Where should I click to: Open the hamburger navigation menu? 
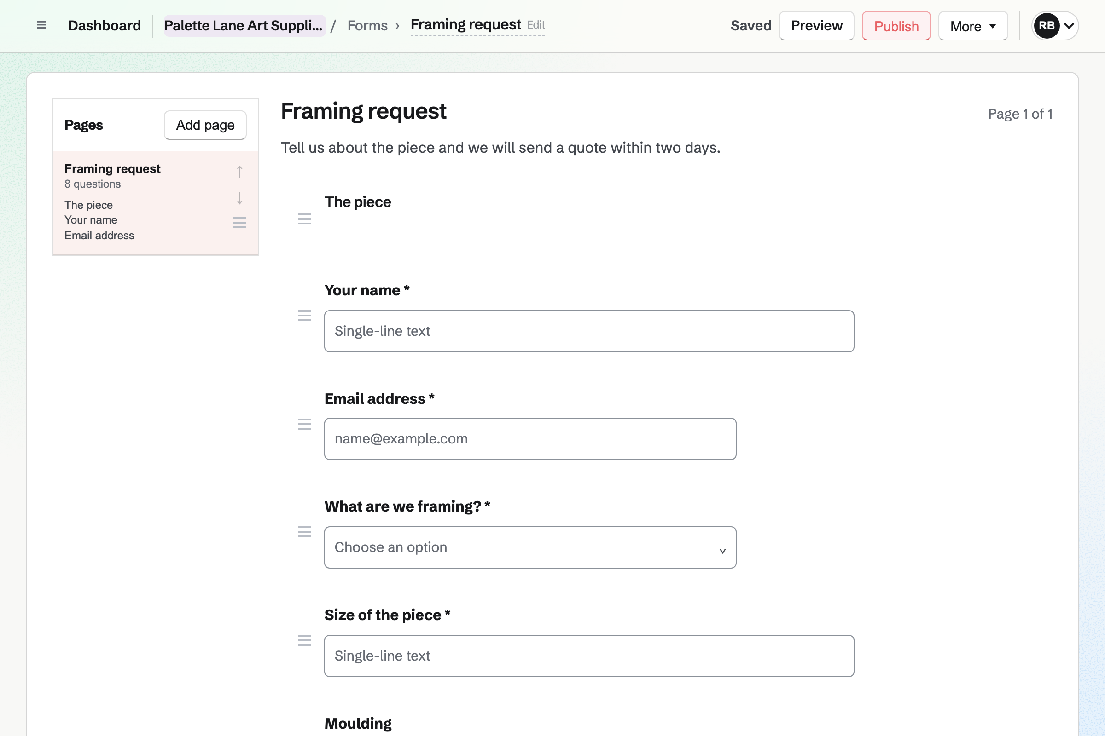[x=41, y=25]
